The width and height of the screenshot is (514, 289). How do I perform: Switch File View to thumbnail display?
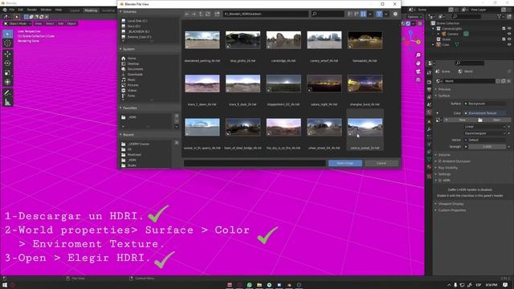click(x=363, y=14)
